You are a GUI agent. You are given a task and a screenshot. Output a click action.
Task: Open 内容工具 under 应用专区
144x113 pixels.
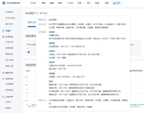click(x=9, y=42)
